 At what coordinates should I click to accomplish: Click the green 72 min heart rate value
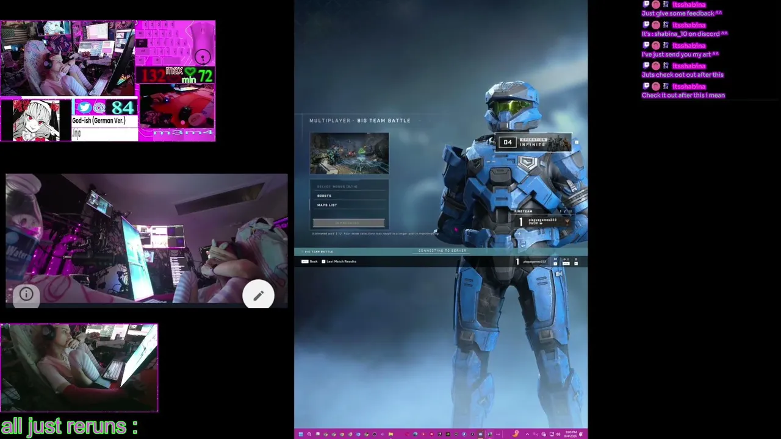(x=205, y=76)
